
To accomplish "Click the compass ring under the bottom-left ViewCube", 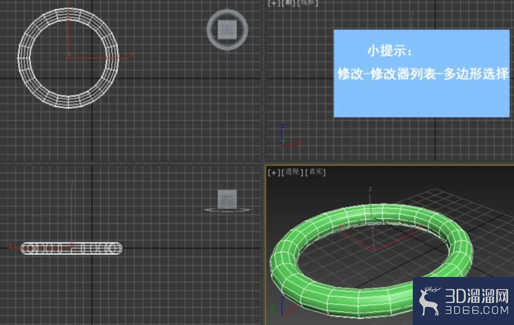I will (227, 210).
